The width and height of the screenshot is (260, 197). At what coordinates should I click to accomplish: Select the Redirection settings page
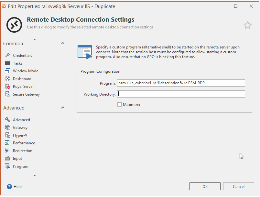coord(22,151)
